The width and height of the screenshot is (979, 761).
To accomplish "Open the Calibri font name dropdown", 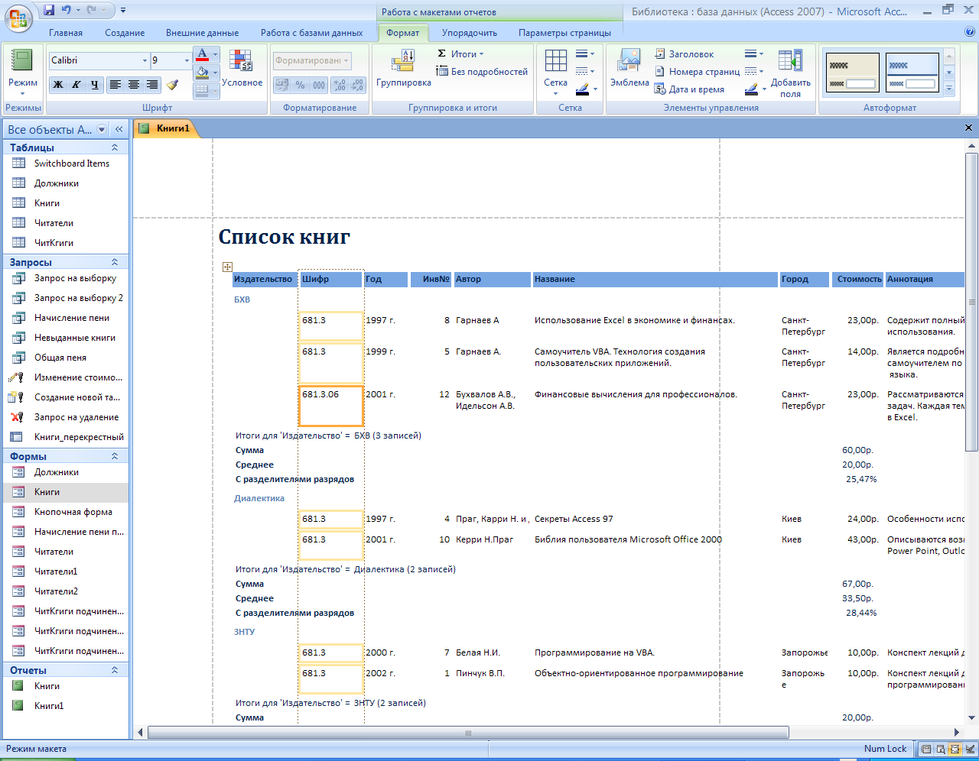I will point(145,60).
